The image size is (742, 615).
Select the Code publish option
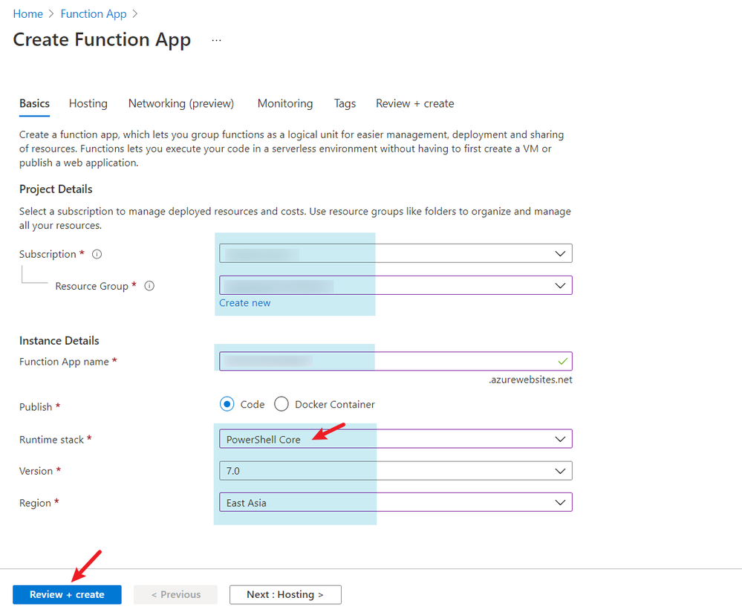[x=227, y=404]
